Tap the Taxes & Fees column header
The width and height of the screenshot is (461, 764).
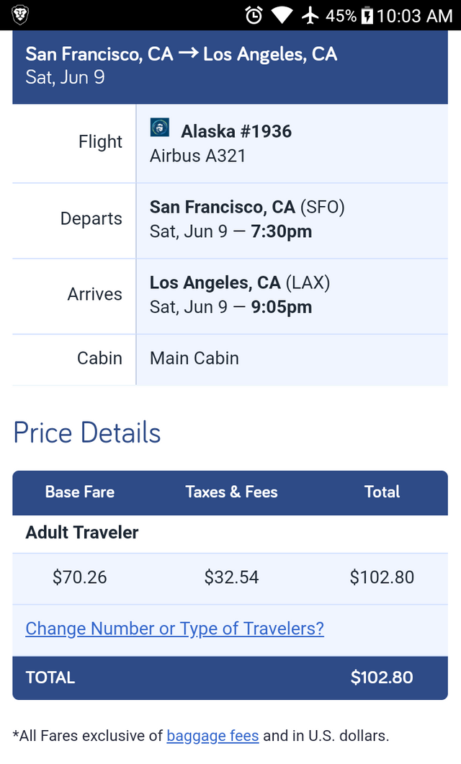click(x=231, y=492)
